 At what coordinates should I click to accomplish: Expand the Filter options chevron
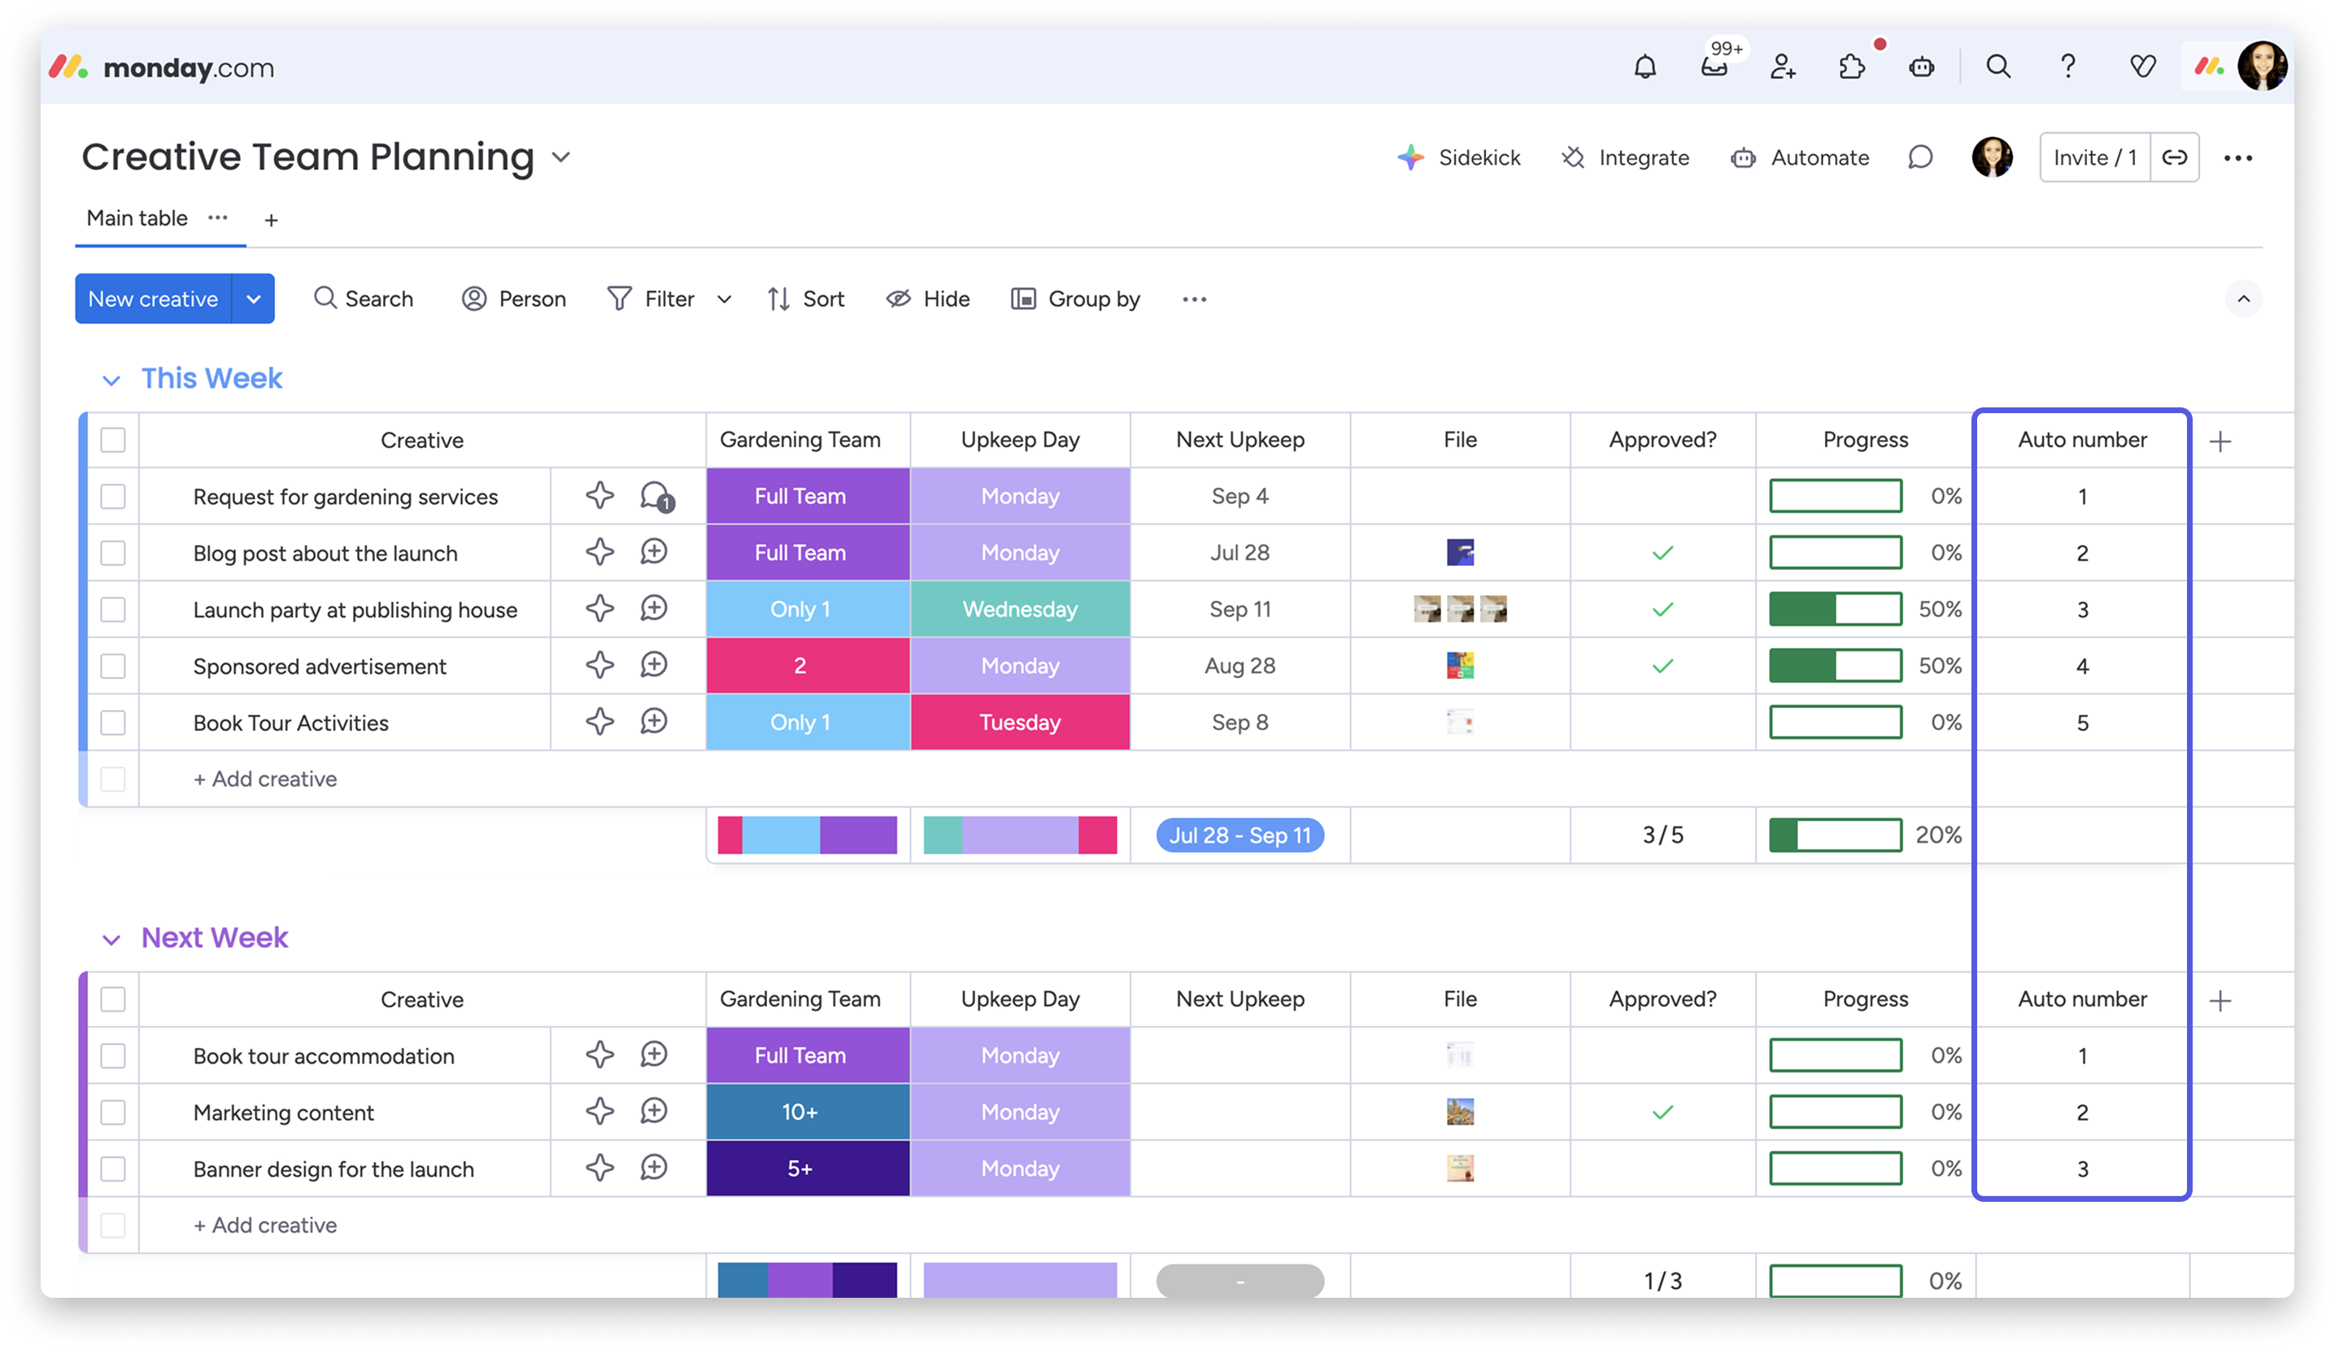(x=725, y=299)
